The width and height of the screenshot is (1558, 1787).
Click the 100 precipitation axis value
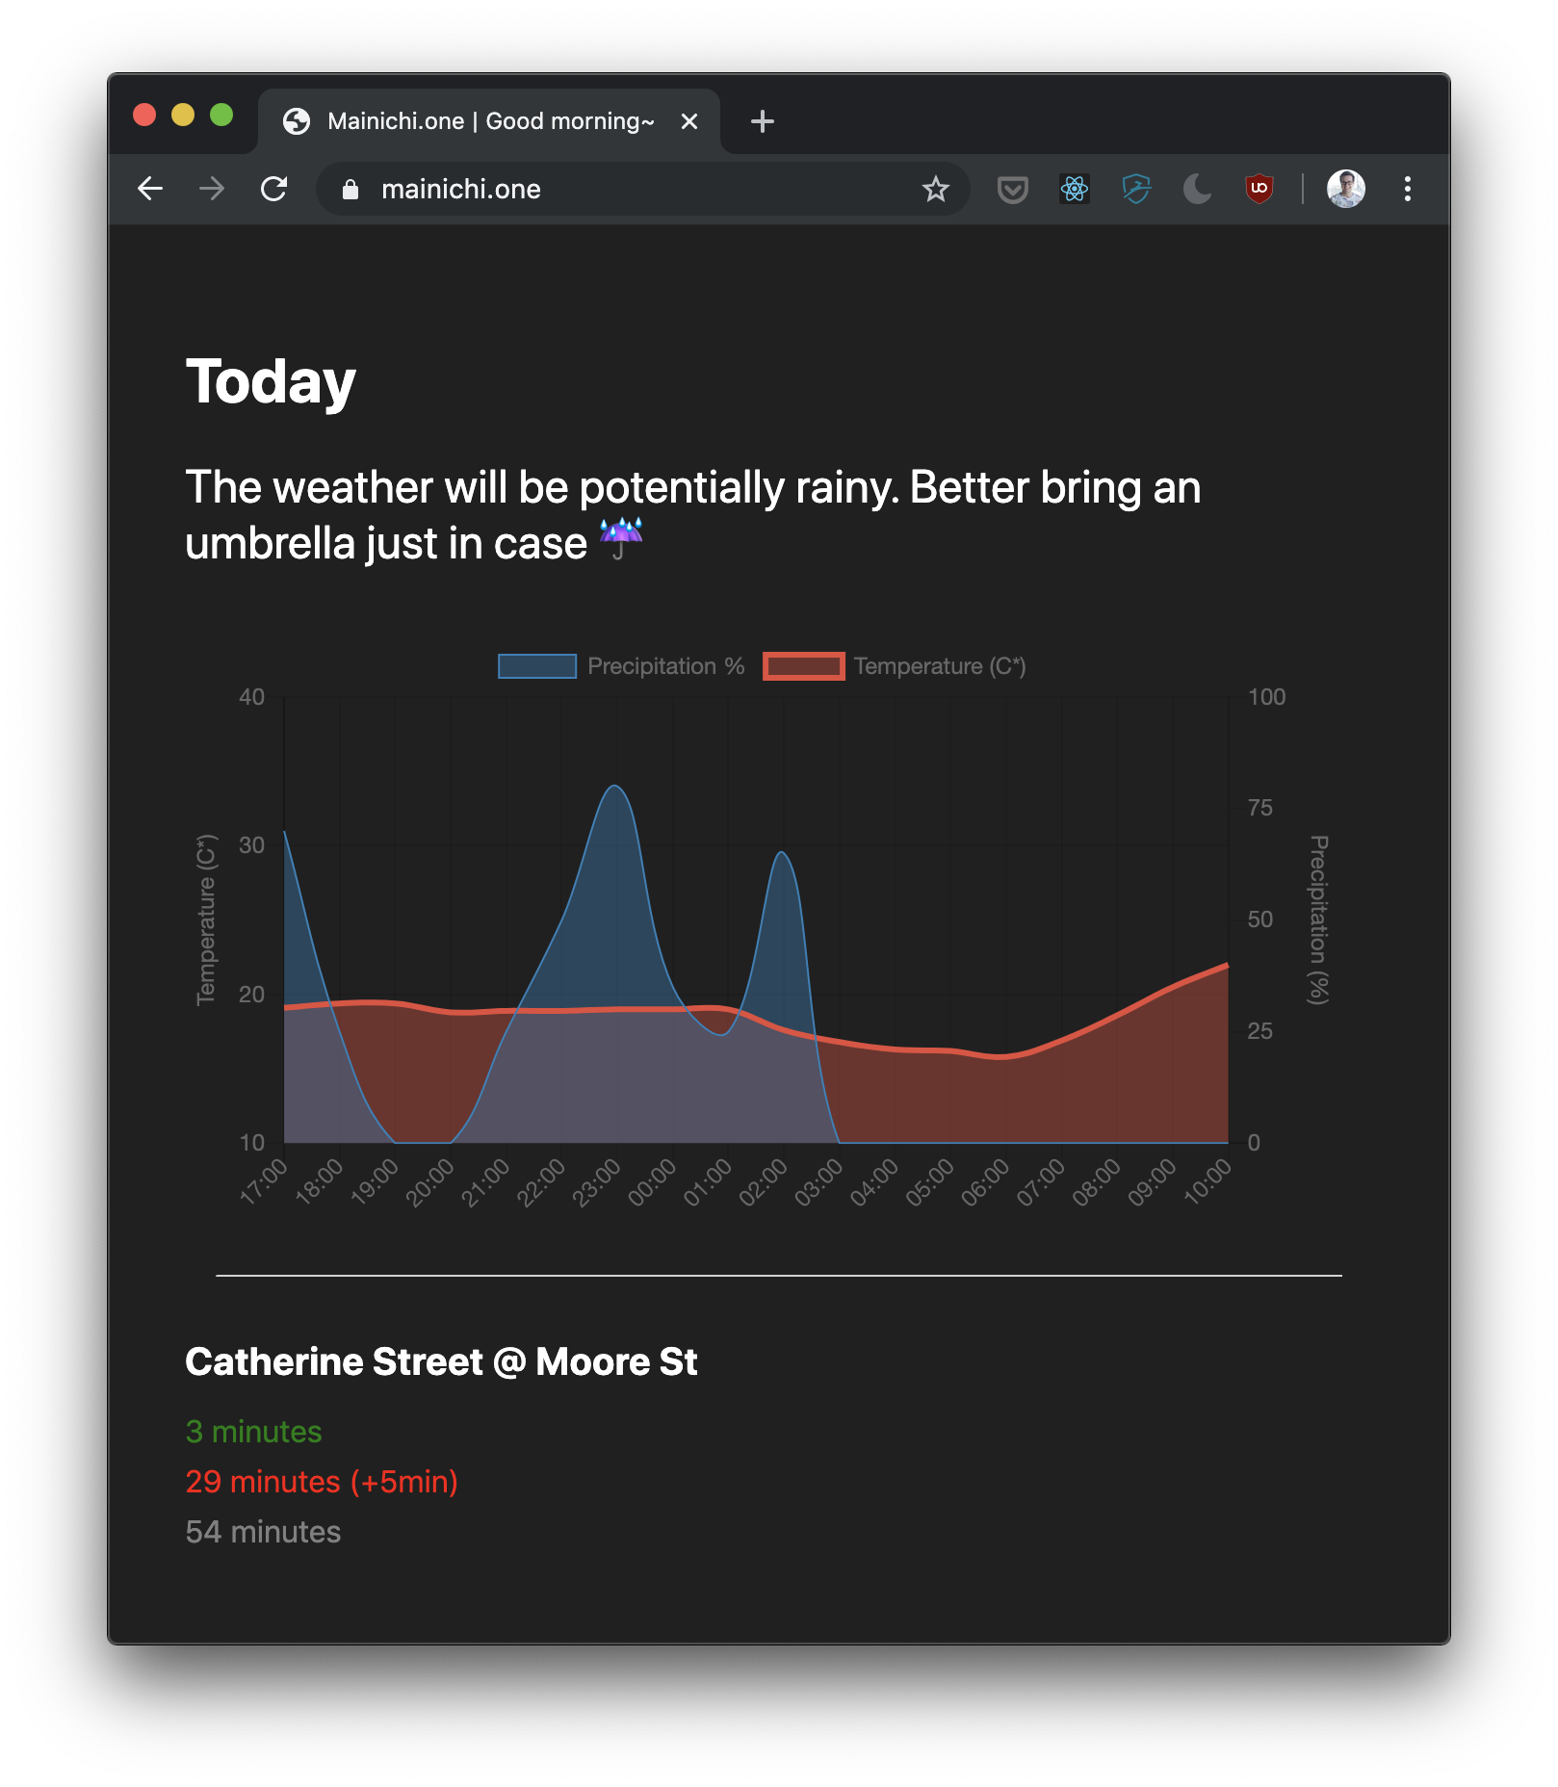pos(1266,697)
